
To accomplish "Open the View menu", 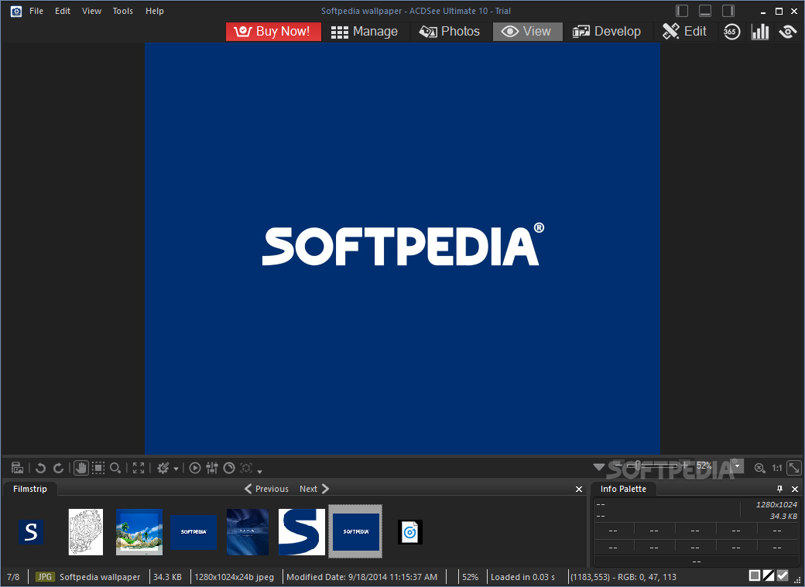I will tap(91, 11).
